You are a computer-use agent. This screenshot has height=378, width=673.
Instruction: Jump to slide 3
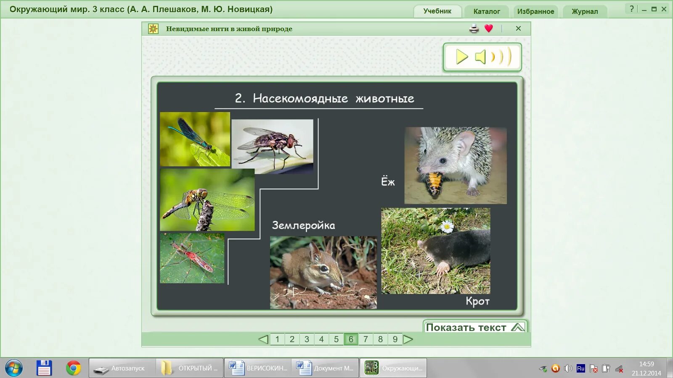click(x=307, y=339)
